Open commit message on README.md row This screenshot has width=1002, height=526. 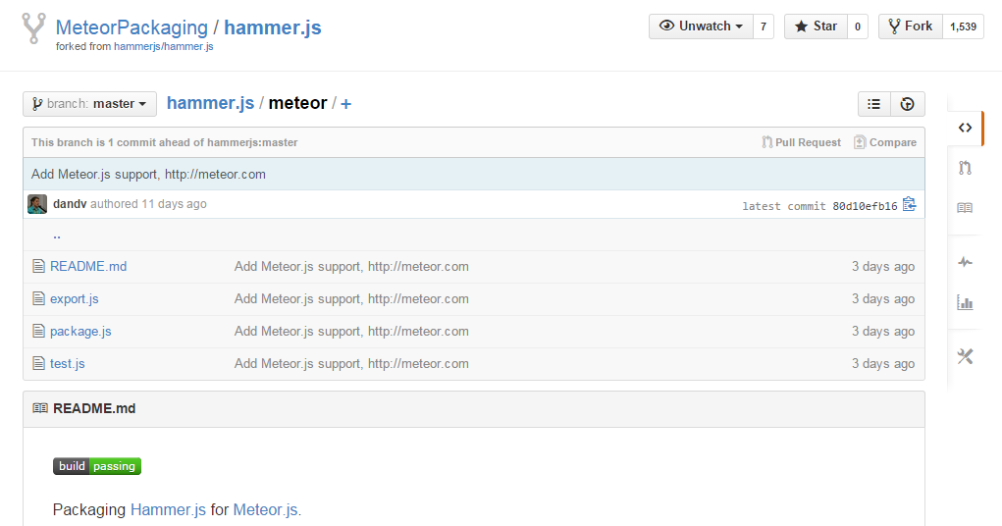pos(351,267)
